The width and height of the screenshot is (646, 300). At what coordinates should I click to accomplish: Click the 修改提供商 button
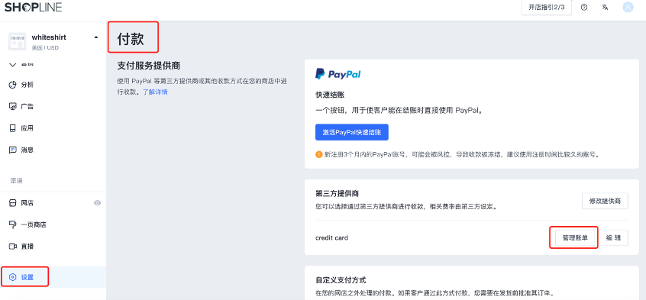(605, 201)
